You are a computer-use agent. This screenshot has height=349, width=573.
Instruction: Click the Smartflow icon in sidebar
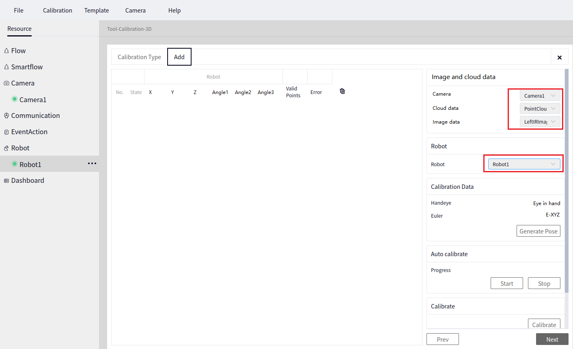coord(6,67)
